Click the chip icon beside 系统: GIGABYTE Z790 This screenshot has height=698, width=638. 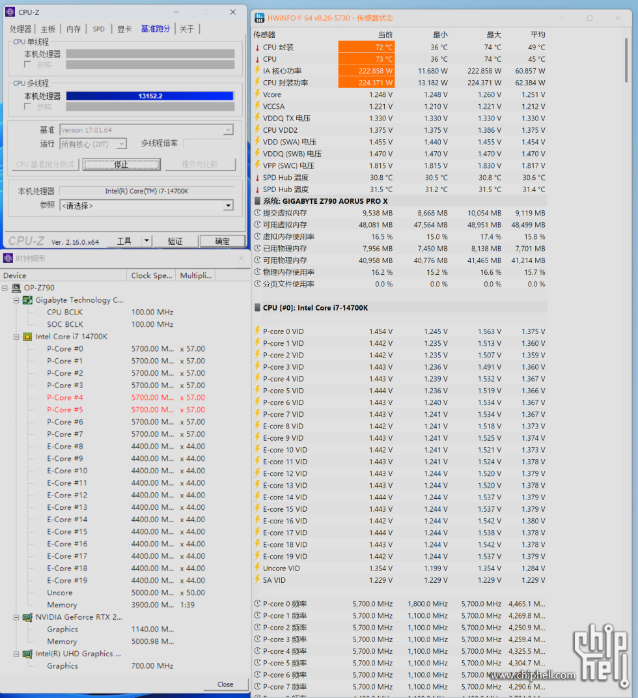257,201
